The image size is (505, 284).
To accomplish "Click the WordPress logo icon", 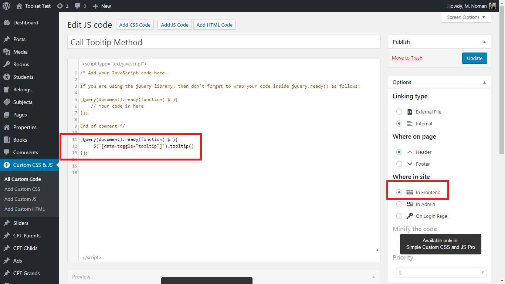I will pos(6,6).
